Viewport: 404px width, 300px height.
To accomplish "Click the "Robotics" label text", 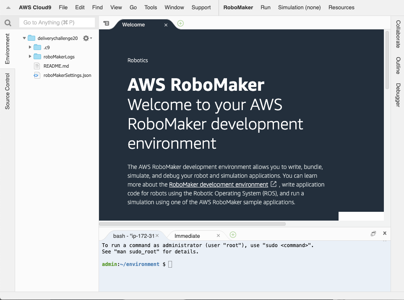I will point(138,61).
